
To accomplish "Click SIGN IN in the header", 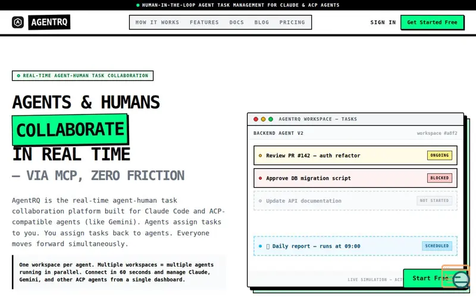I will click(x=383, y=23).
